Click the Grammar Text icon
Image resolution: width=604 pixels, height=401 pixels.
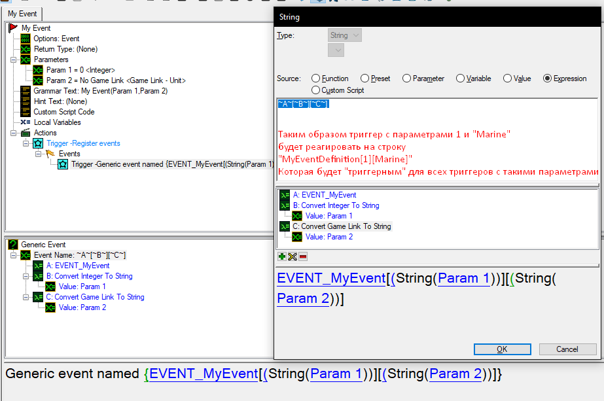[26, 90]
